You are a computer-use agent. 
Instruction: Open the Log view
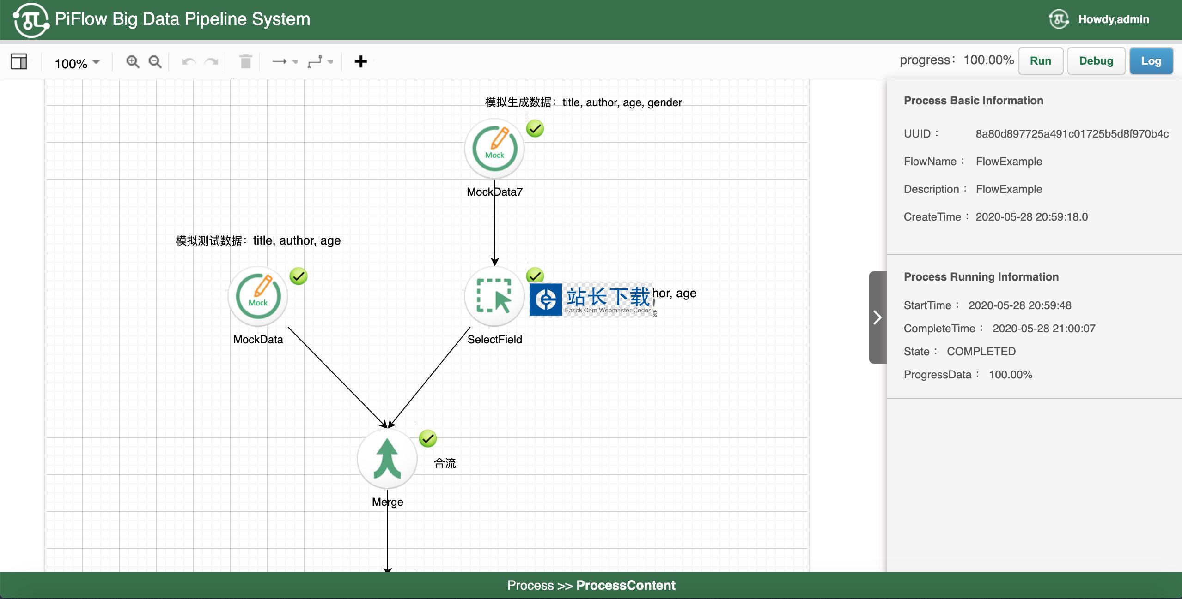coord(1151,61)
